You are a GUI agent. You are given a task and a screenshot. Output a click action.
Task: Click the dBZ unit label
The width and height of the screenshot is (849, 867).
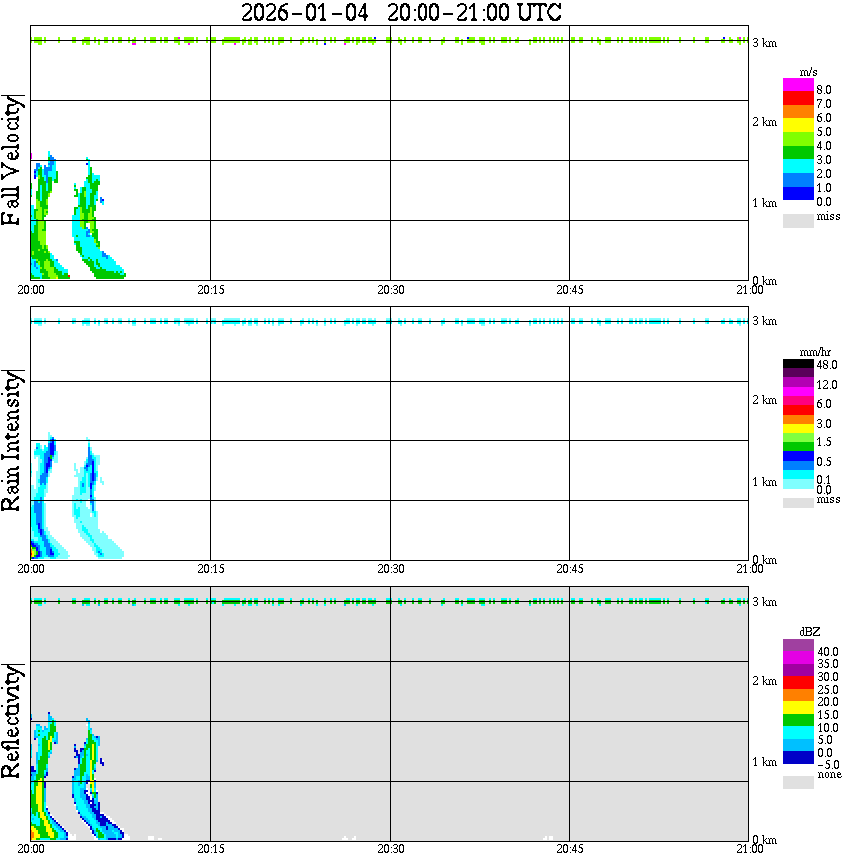click(x=810, y=631)
